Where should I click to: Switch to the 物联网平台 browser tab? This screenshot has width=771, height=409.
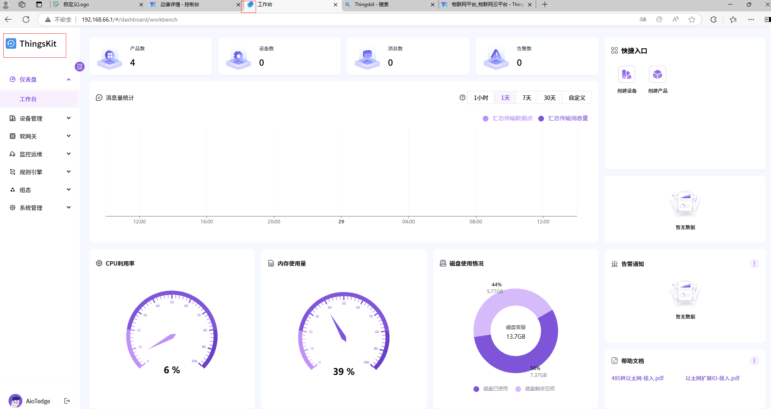pos(486,4)
